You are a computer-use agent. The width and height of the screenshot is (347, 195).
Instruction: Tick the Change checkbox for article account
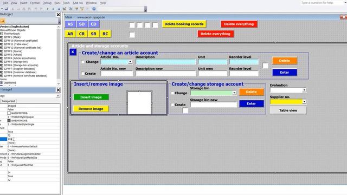coord(83,62)
